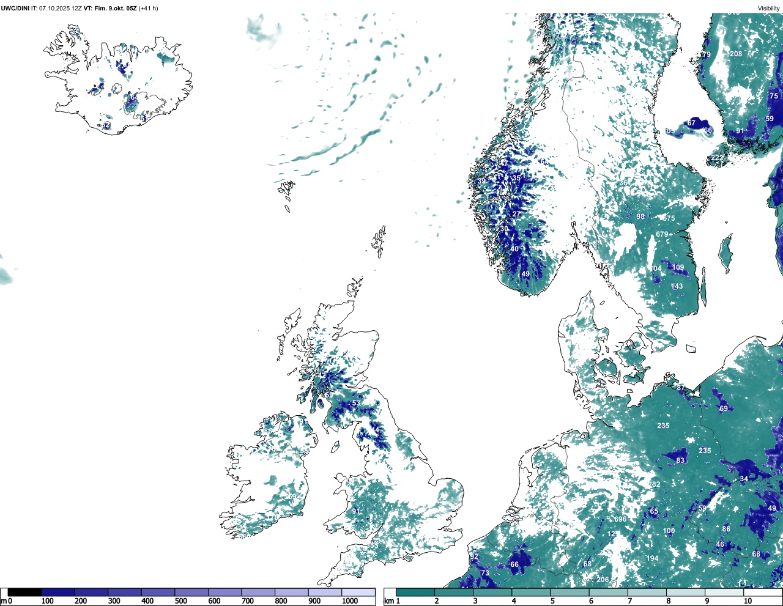Click the '40' value in southern Norway
The image size is (783, 606).
514,249
